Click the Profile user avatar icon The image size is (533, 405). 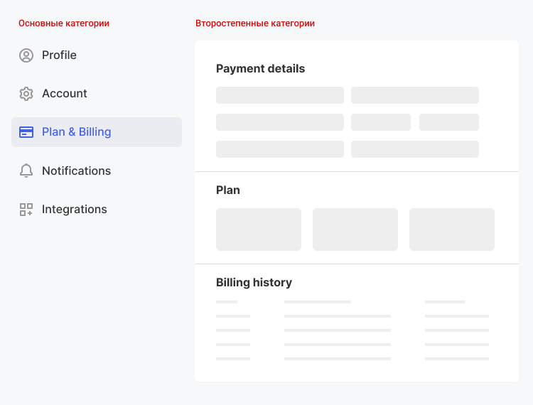click(26, 55)
